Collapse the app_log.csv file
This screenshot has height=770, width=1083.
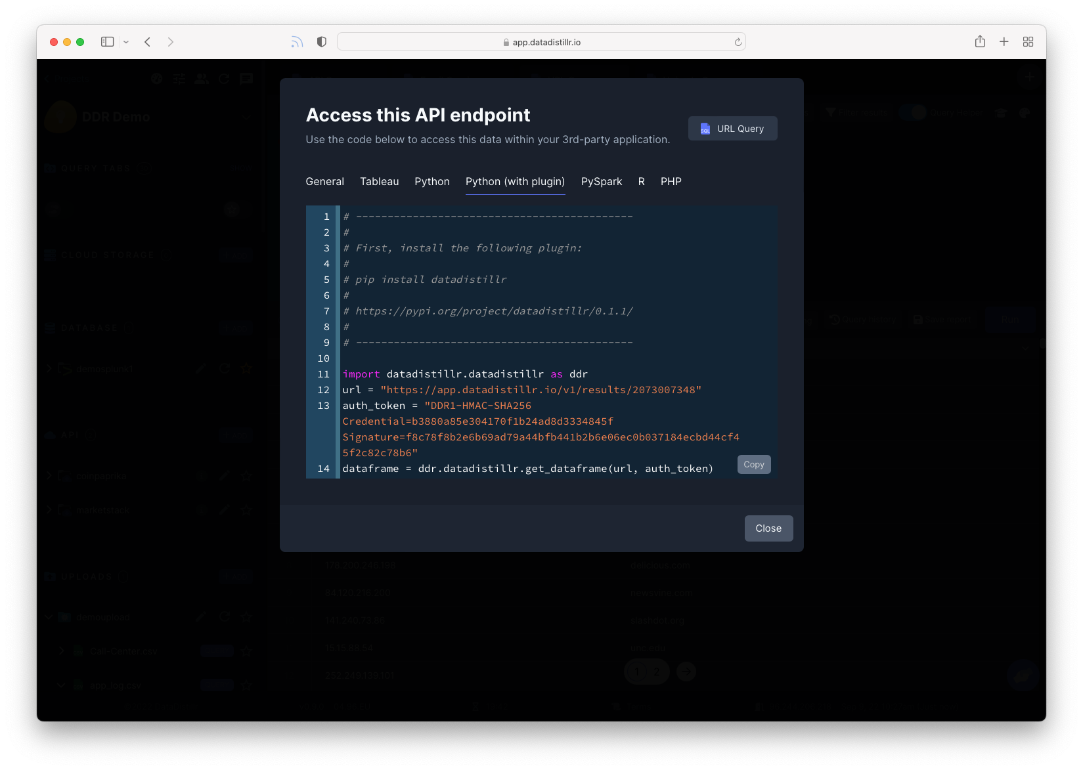(x=61, y=685)
